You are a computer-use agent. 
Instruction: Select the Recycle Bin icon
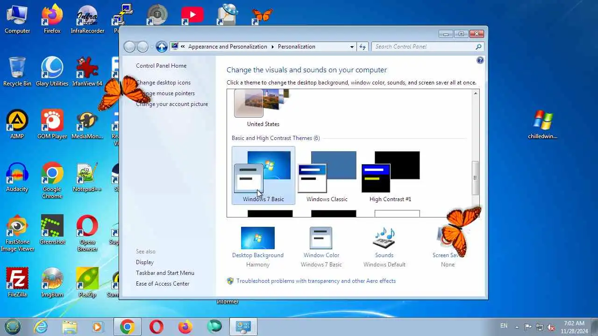(17, 72)
